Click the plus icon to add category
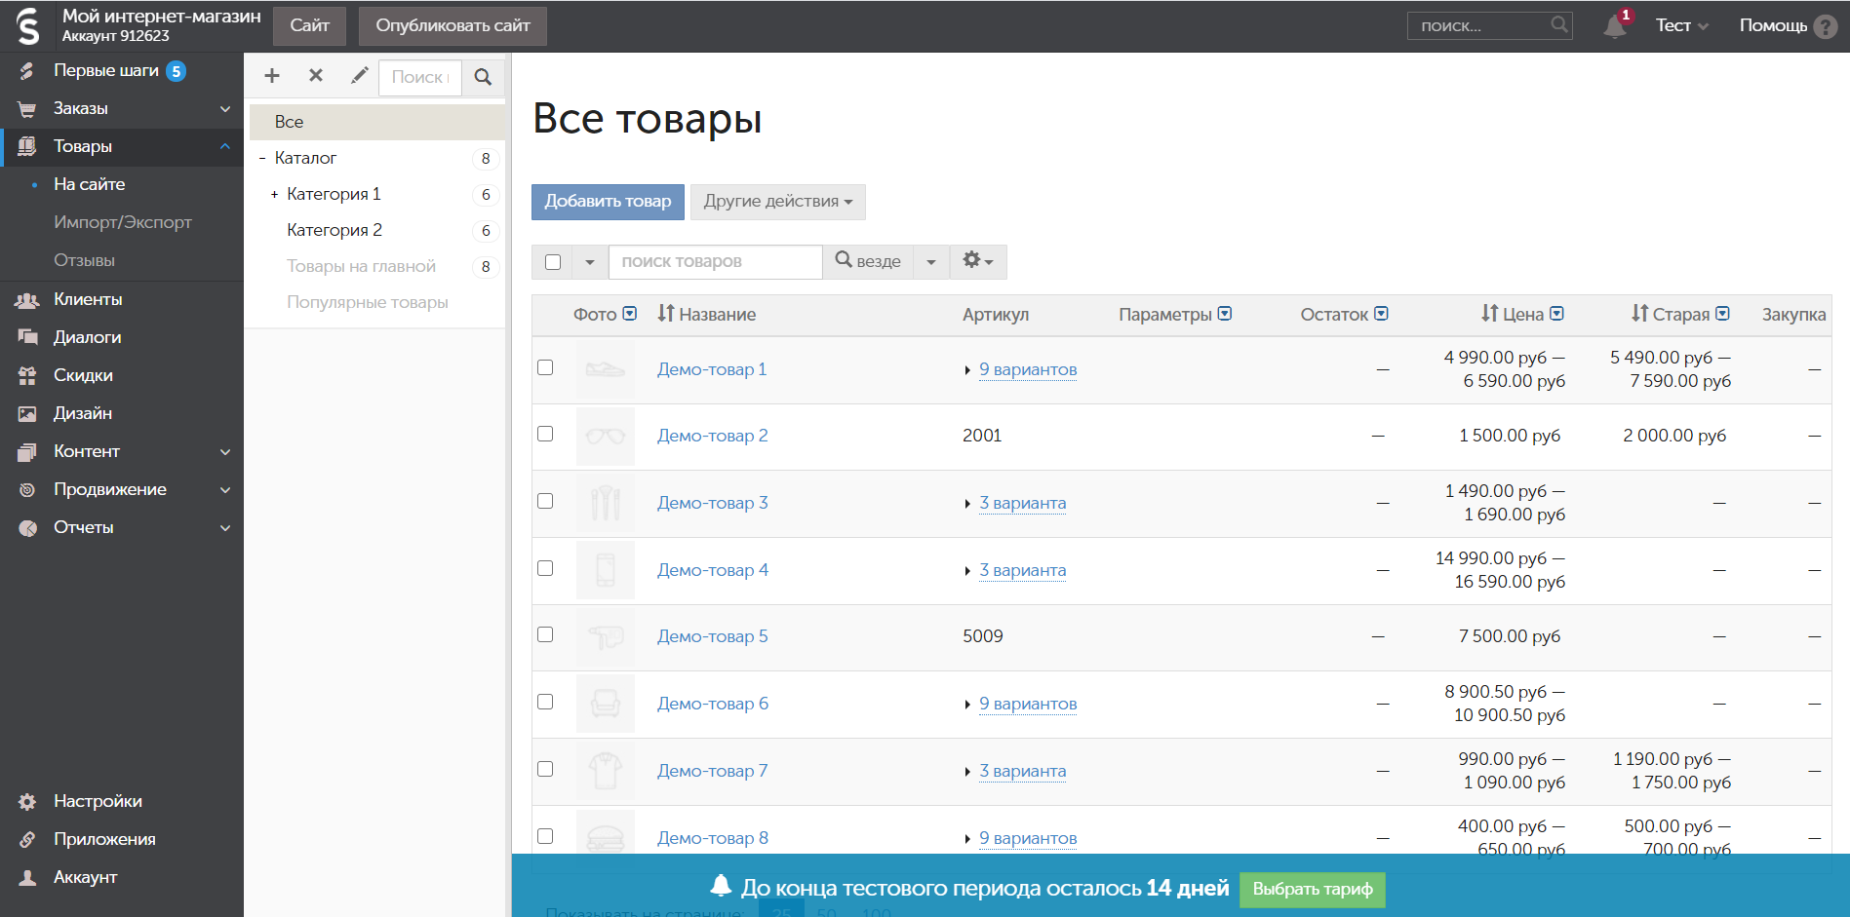The width and height of the screenshot is (1850, 917). (x=272, y=76)
